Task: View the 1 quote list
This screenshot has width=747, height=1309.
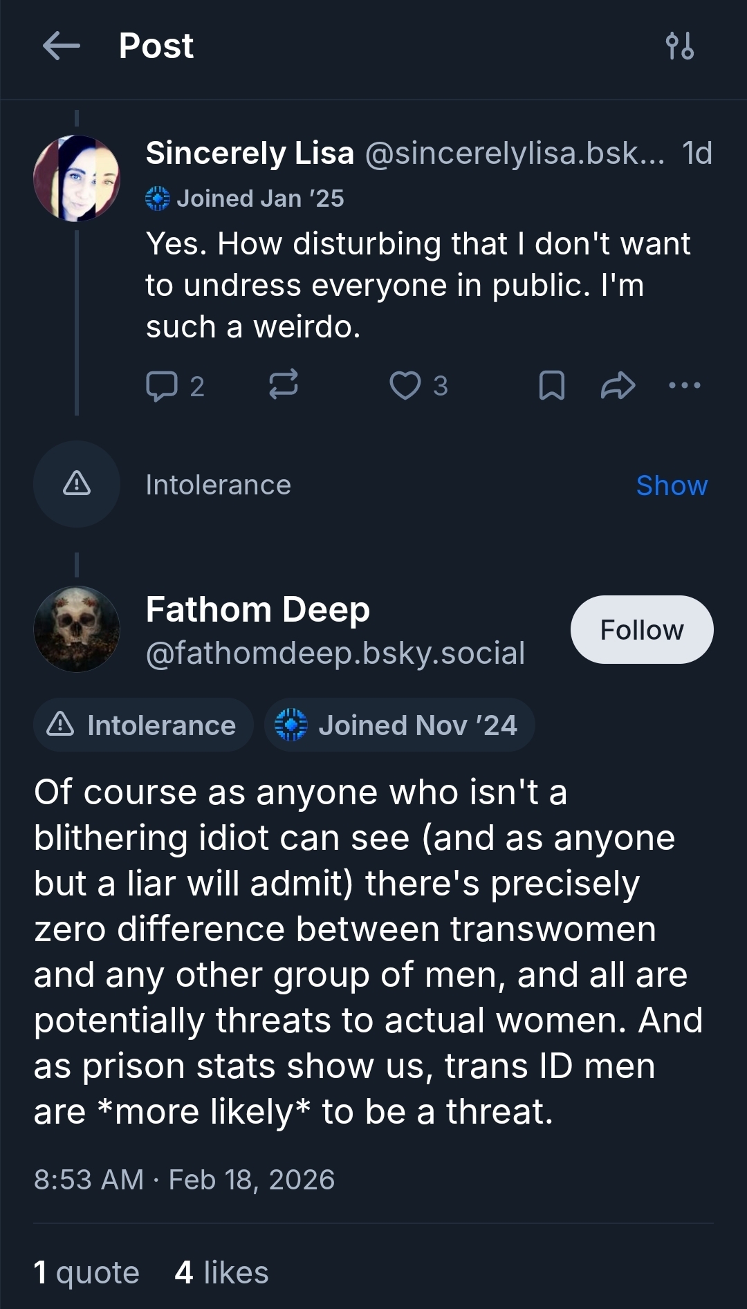Action: point(86,1272)
